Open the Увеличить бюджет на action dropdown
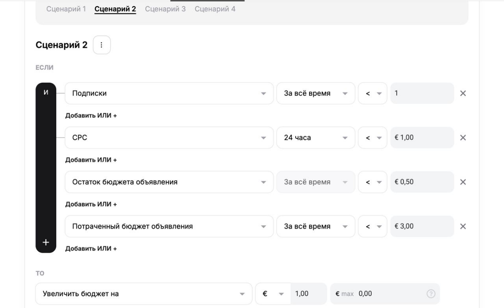The image size is (504, 308). point(144,294)
